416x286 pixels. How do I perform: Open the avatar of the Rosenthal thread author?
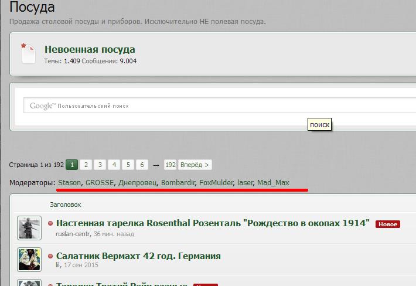(x=29, y=228)
